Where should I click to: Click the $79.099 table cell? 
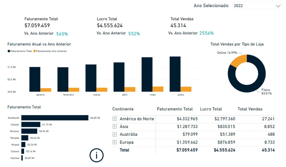tap(190, 135)
